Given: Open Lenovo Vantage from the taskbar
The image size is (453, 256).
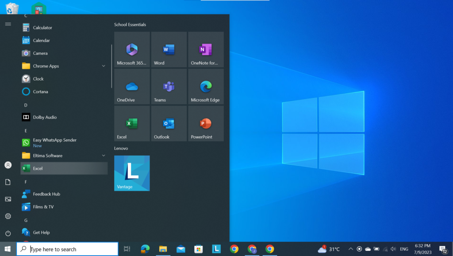Looking at the screenshot, I should coord(216,249).
